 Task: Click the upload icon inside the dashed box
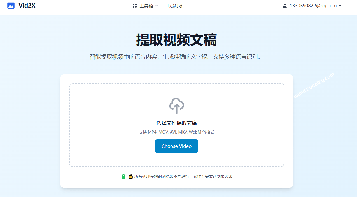click(x=176, y=106)
